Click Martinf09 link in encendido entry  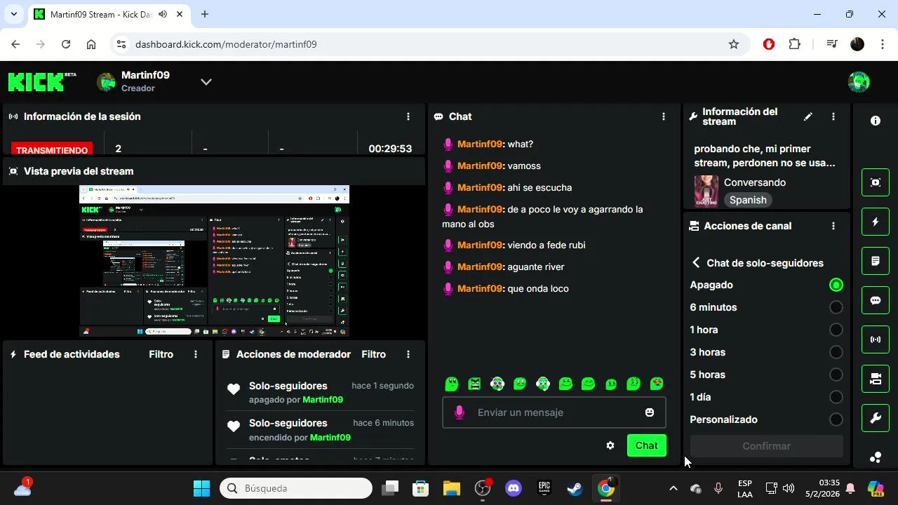(x=330, y=438)
